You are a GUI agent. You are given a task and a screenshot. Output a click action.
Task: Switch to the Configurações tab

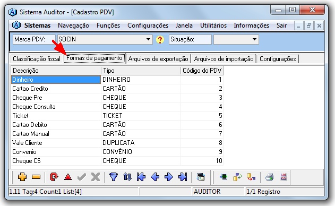click(x=278, y=59)
